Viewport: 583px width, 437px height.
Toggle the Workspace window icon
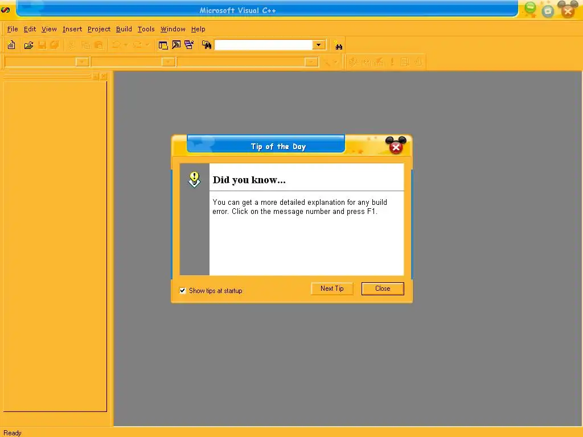(x=163, y=46)
